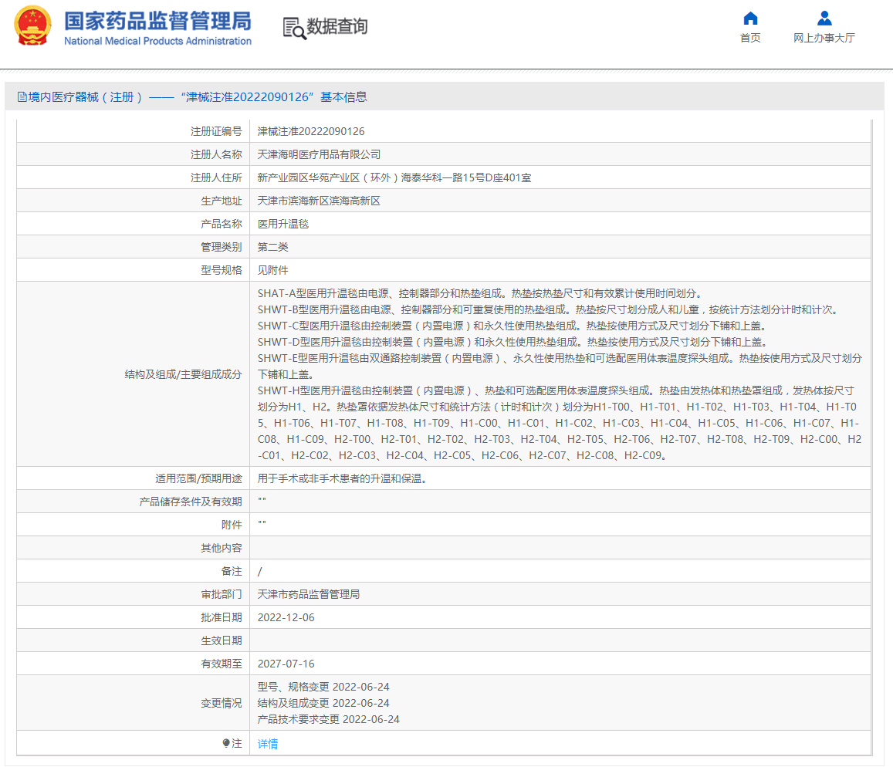
Task: Go to 首页 via the home icon
Action: [750, 19]
